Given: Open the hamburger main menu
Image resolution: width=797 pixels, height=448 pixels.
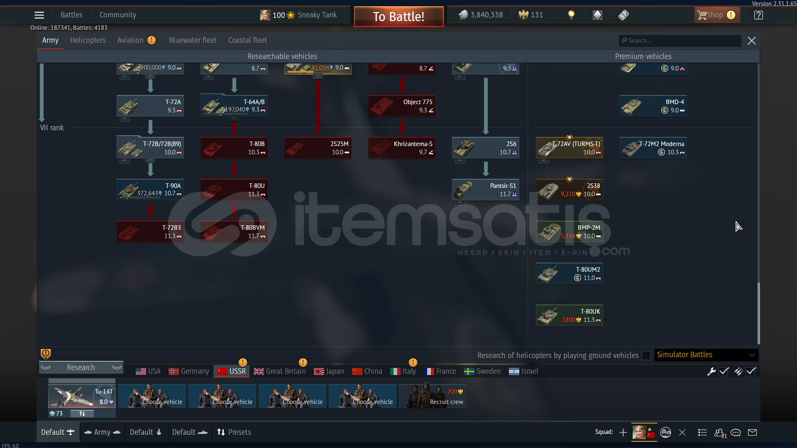Looking at the screenshot, I should (x=39, y=15).
